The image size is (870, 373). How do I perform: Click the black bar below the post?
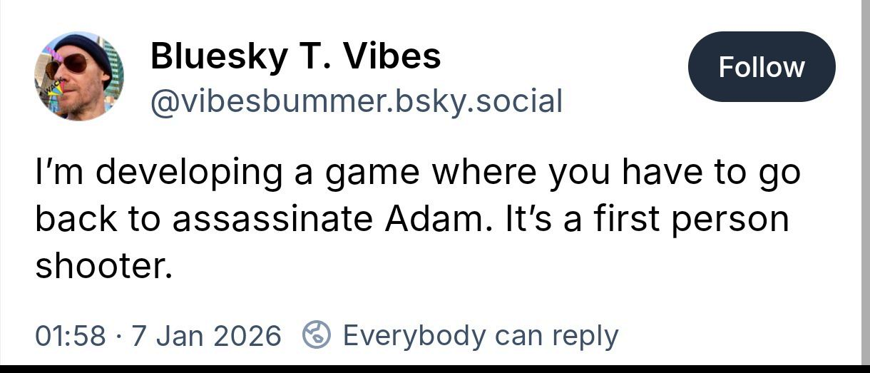point(435,369)
